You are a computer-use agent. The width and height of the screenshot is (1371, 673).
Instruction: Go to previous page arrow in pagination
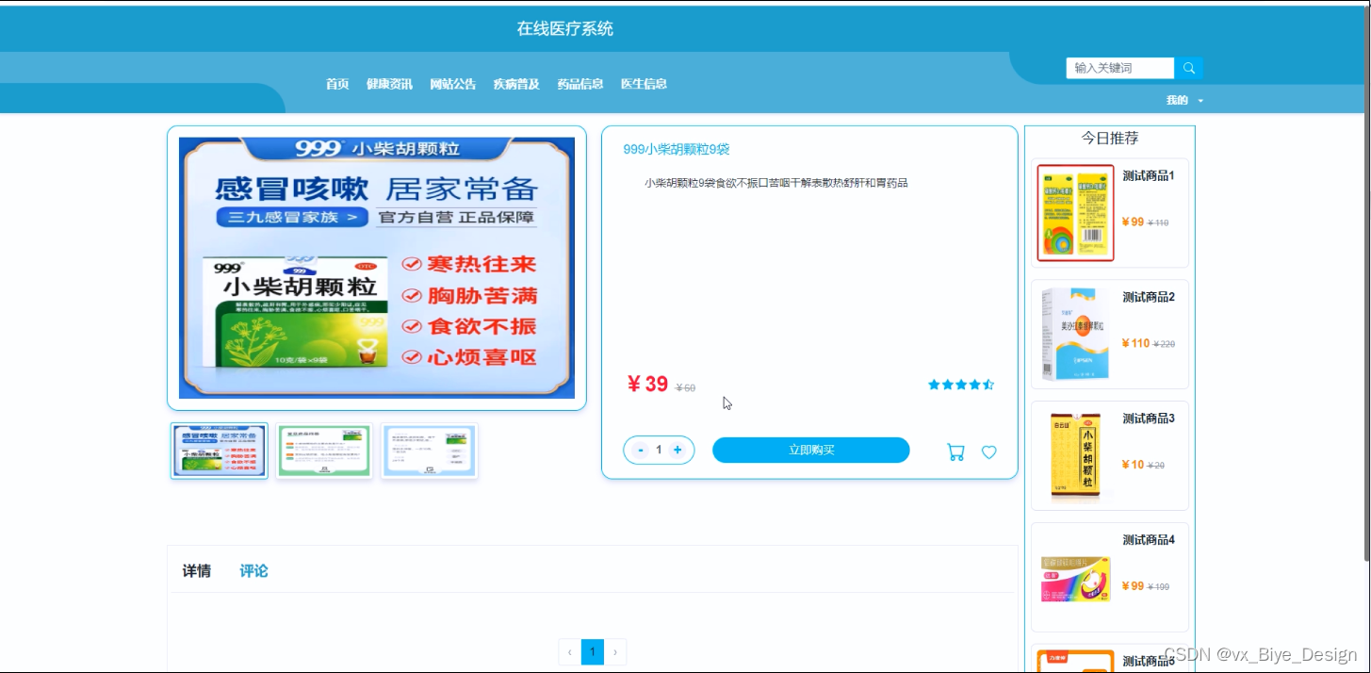coord(569,651)
